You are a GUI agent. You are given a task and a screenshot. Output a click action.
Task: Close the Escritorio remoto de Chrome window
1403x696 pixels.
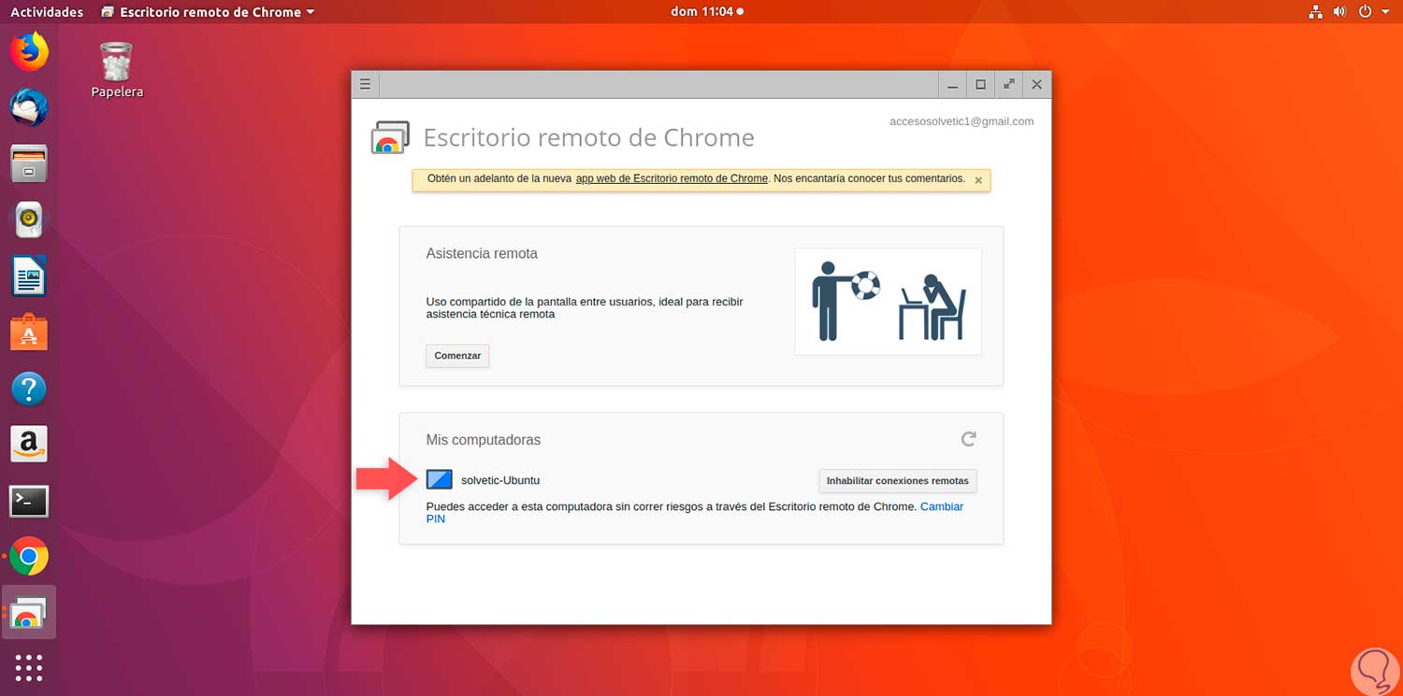(1036, 84)
